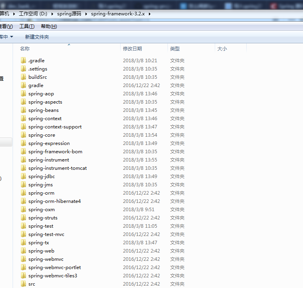The height and width of the screenshot is (288, 303).
Task: Navigate to spring源码 in the breadcrumb
Action: click(69, 14)
